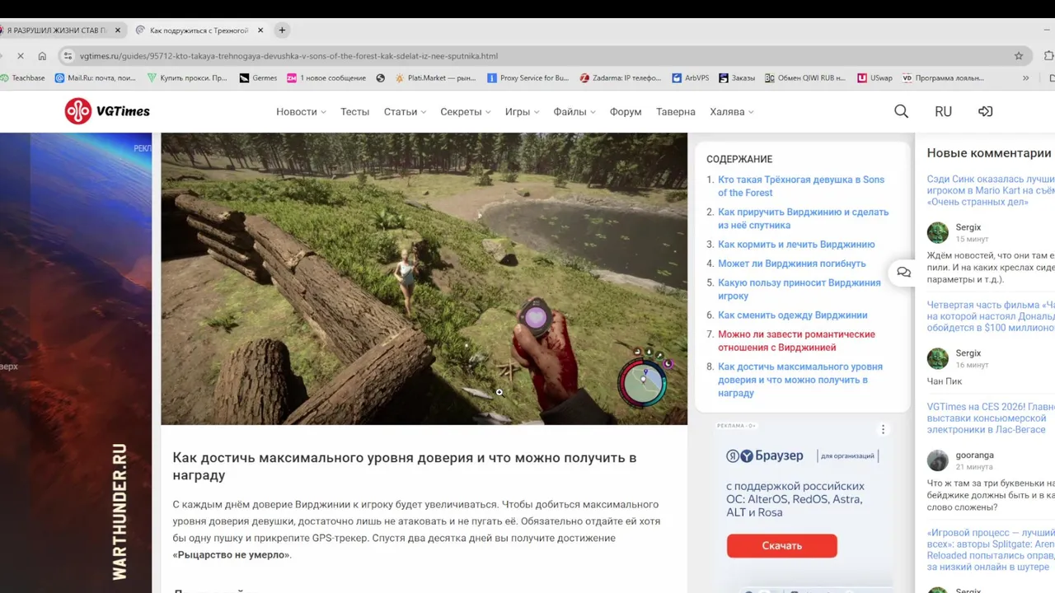Expand the Статьи dropdown
This screenshot has height=593, width=1055.
(x=405, y=111)
